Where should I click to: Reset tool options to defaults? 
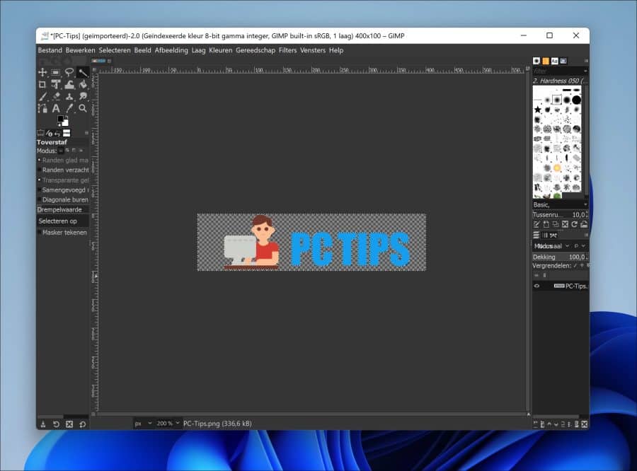(x=83, y=424)
